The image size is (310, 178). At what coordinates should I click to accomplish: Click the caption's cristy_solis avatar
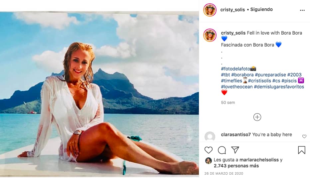tap(210, 35)
